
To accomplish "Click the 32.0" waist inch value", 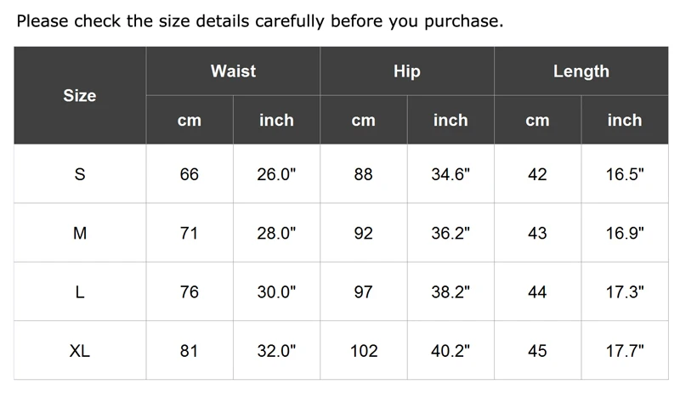I will pyautogui.click(x=277, y=351).
